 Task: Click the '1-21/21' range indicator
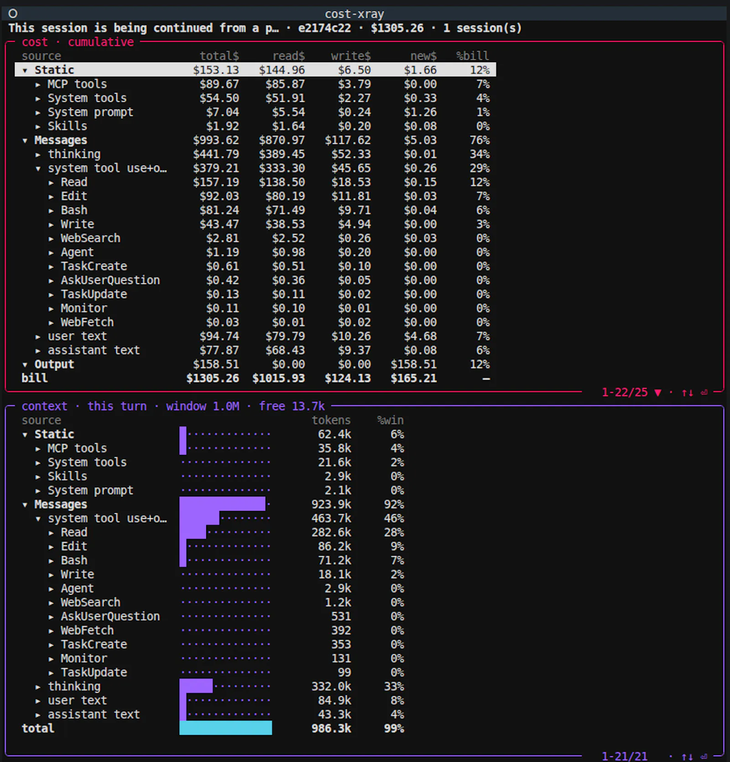[x=625, y=757]
